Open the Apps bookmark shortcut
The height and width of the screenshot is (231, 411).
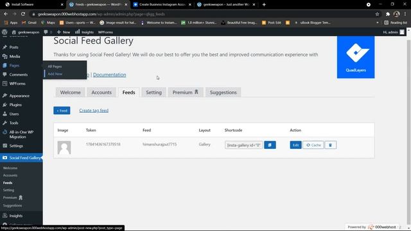[x=11, y=23]
